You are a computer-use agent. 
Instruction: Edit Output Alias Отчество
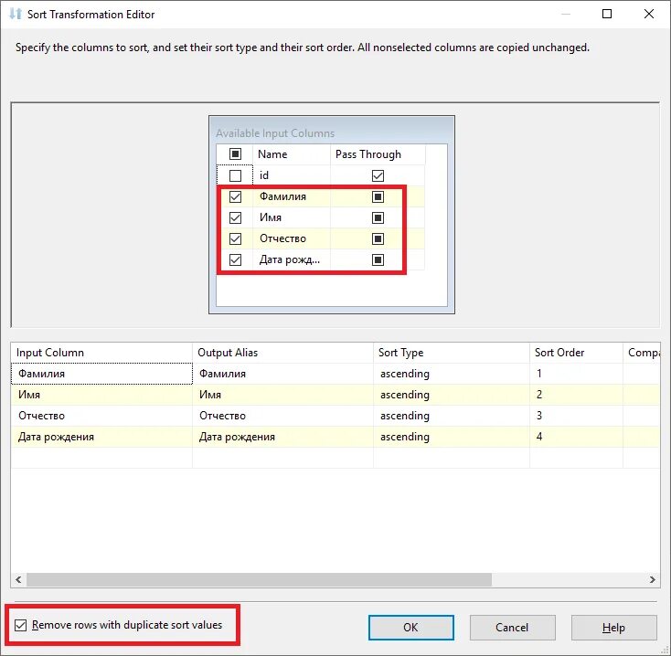(282, 416)
